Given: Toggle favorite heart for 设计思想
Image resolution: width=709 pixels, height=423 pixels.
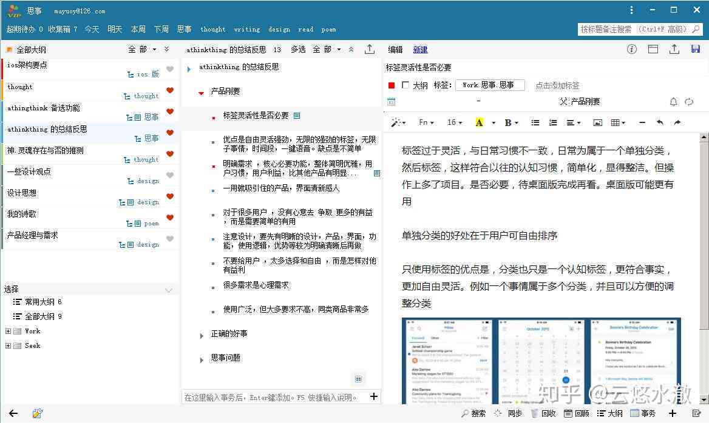Looking at the screenshot, I should (170, 196).
